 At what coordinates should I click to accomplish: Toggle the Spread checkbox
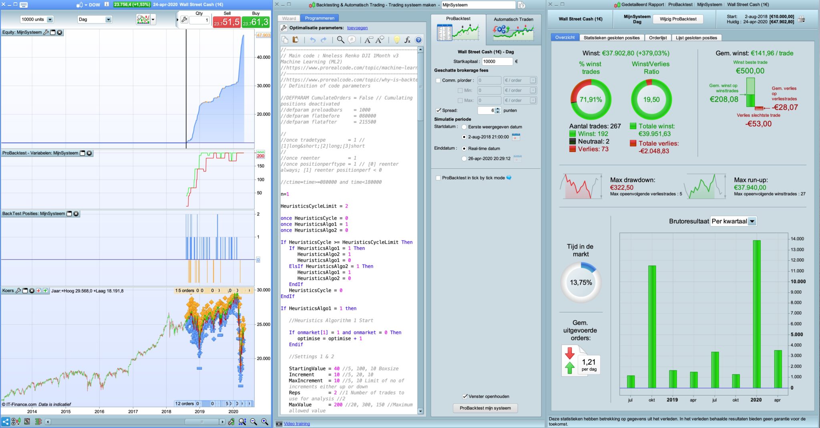[438, 111]
